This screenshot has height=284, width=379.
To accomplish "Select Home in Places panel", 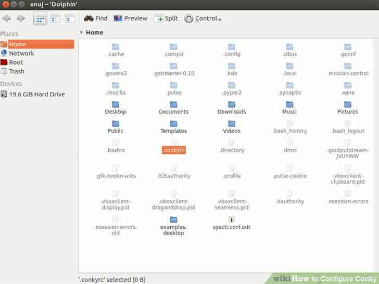I will pyautogui.click(x=37, y=44).
